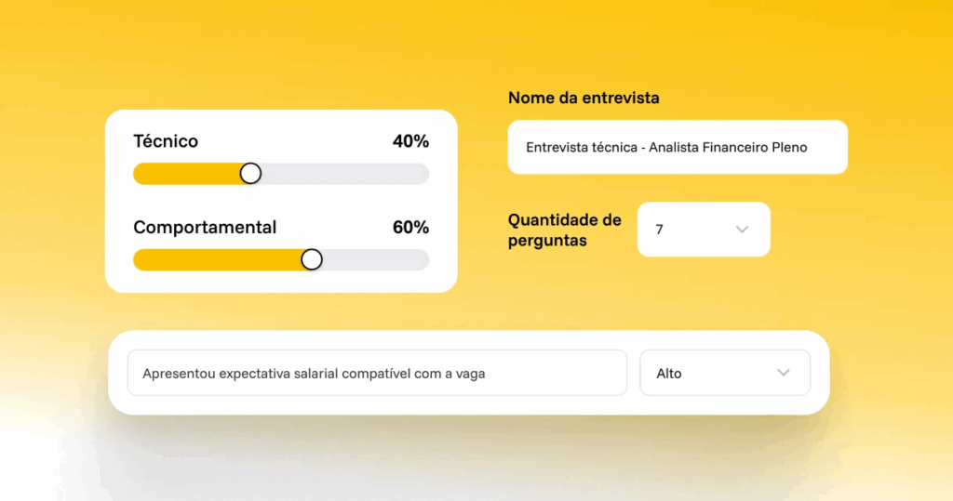This screenshot has width=953, height=501.
Task: Click the Nome da entrevista label
Action: click(x=584, y=98)
